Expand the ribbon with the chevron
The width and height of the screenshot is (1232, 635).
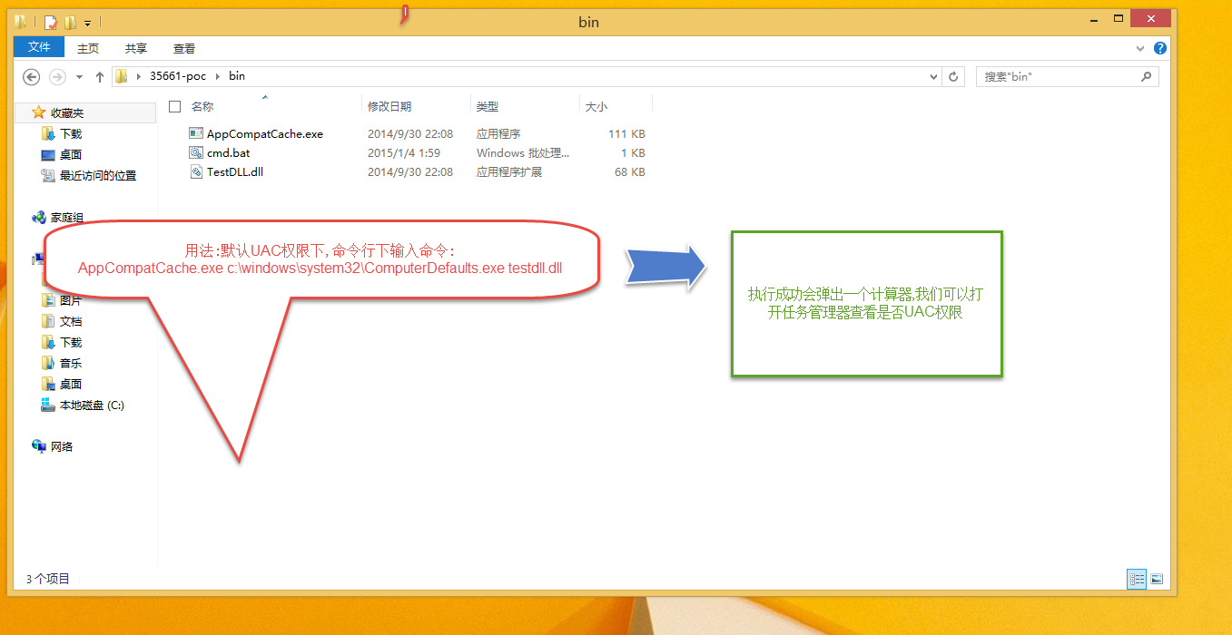[x=1140, y=48]
